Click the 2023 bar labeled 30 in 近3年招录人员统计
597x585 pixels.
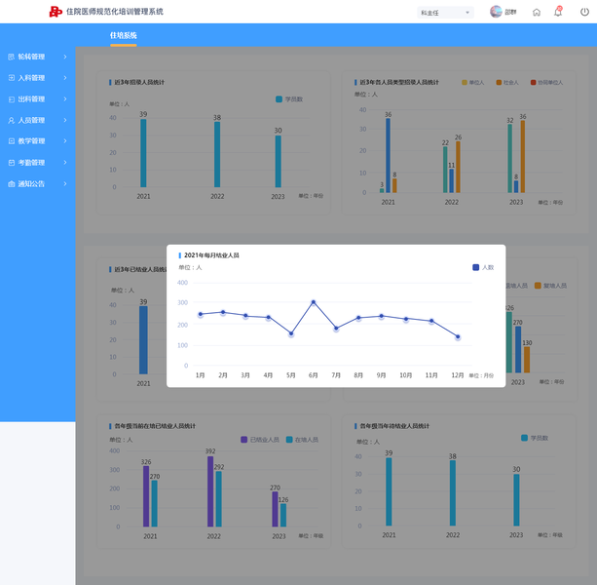click(279, 161)
